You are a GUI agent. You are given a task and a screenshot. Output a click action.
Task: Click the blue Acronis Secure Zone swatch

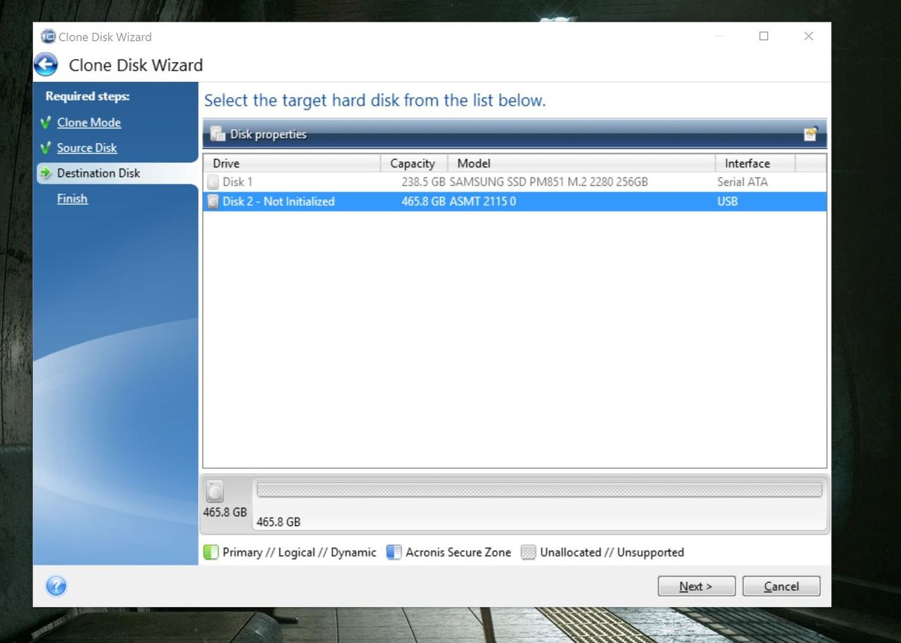[x=394, y=552]
